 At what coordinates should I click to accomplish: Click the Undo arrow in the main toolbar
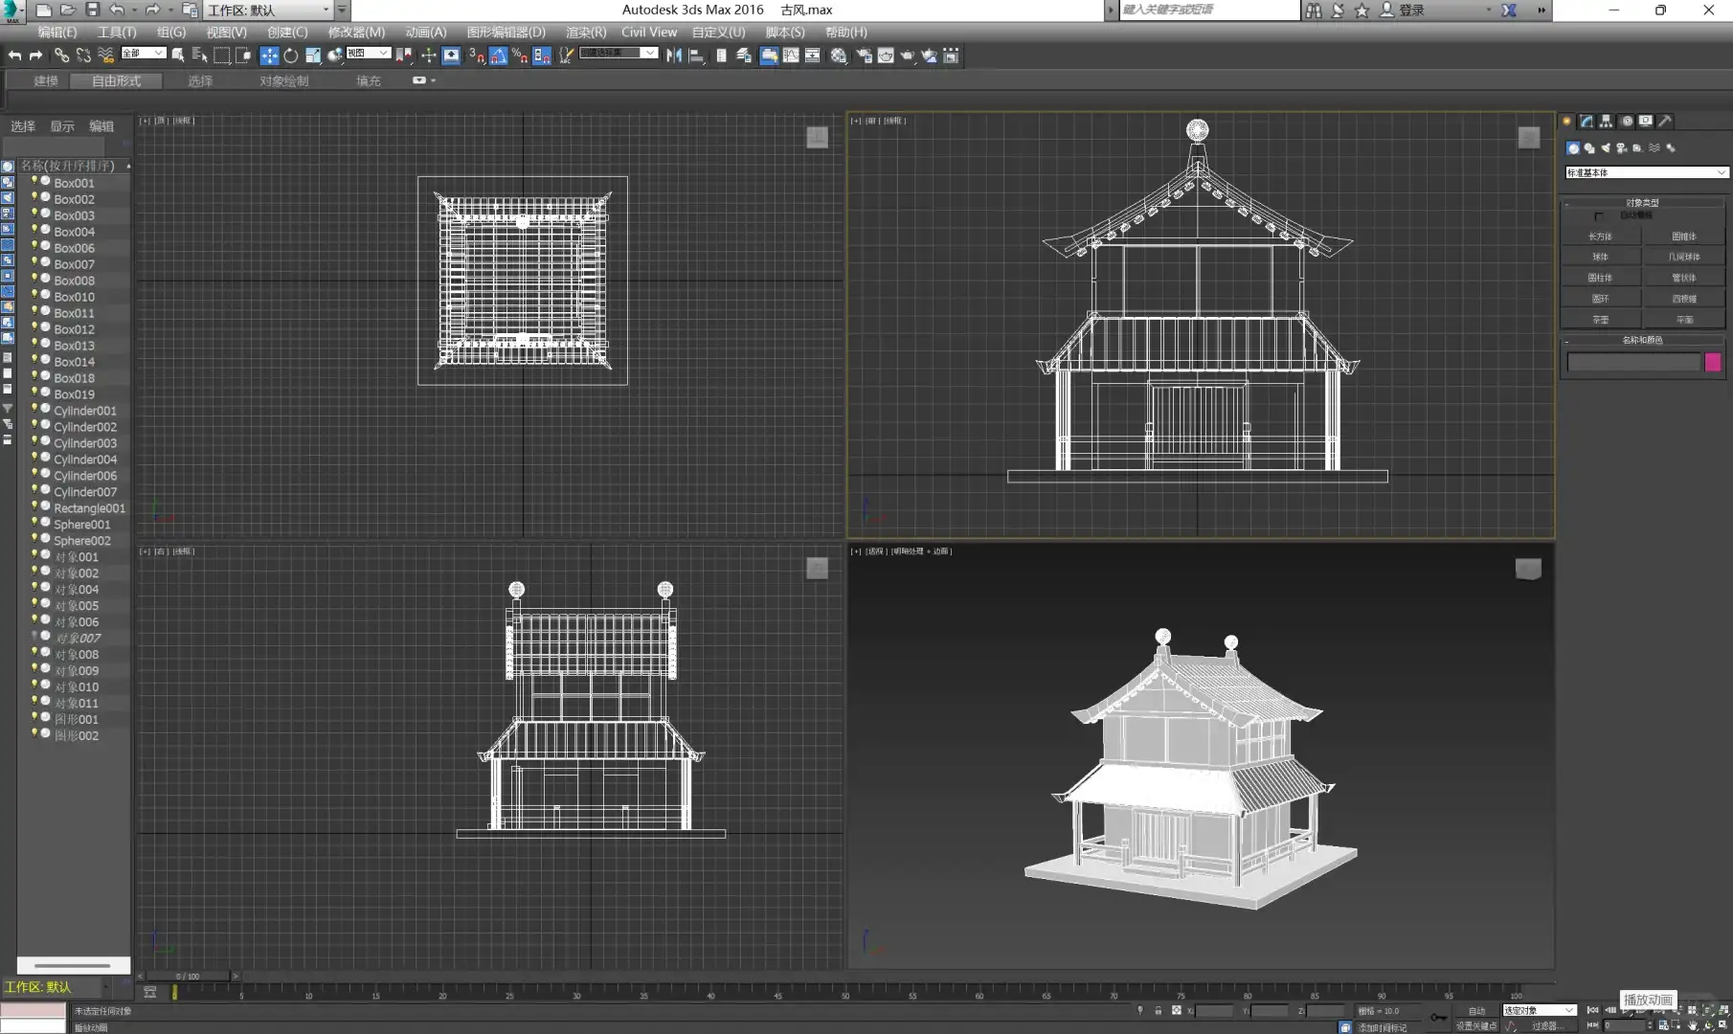tap(14, 56)
